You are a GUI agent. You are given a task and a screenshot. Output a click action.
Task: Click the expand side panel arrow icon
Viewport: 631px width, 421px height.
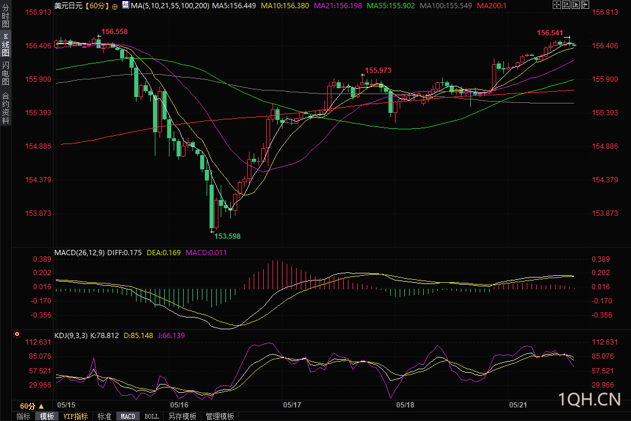tap(585, 5)
